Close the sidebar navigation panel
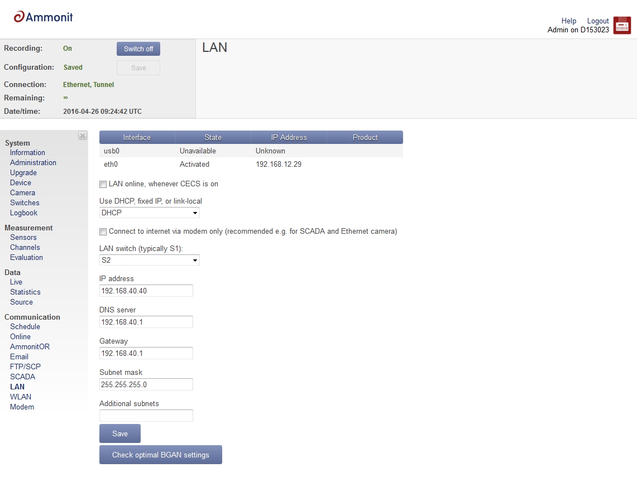The height and width of the screenshot is (482, 637). click(83, 136)
